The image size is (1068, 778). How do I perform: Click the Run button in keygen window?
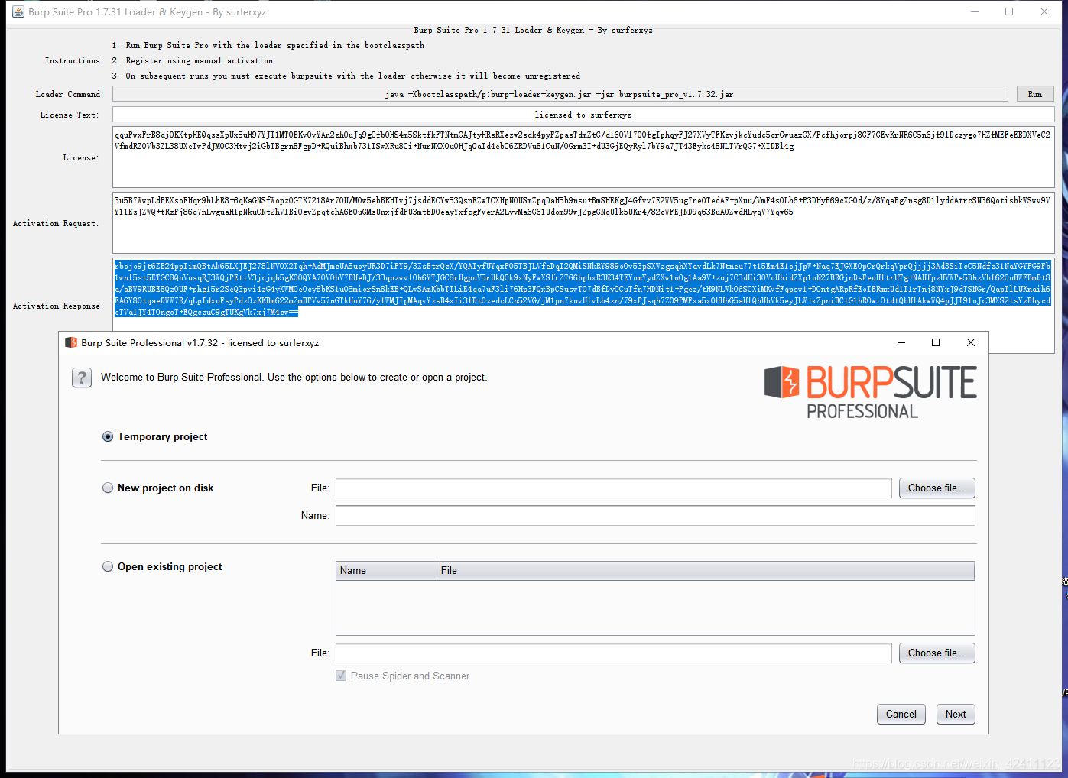point(1035,94)
